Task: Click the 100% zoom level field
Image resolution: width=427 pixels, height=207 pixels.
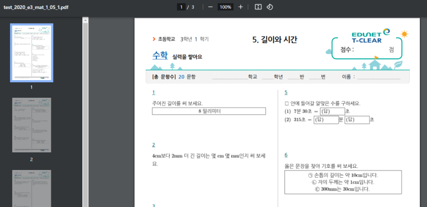Action: tap(225, 7)
